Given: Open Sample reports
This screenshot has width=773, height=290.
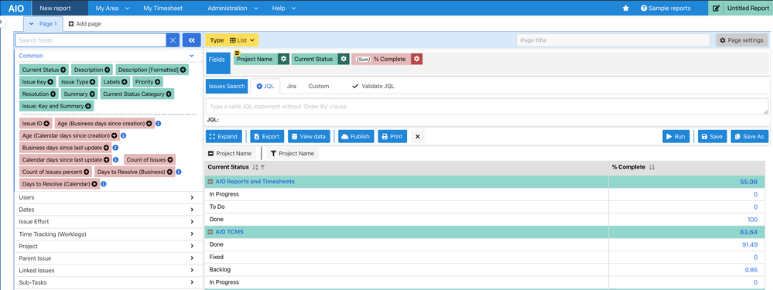Looking at the screenshot, I should [665, 9].
